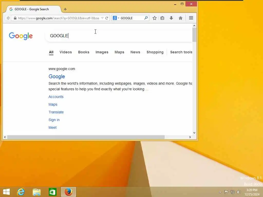The width and height of the screenshot is (263, 197).
Task: Reload the page with the refresh icon
Action: tap(107, 18)
